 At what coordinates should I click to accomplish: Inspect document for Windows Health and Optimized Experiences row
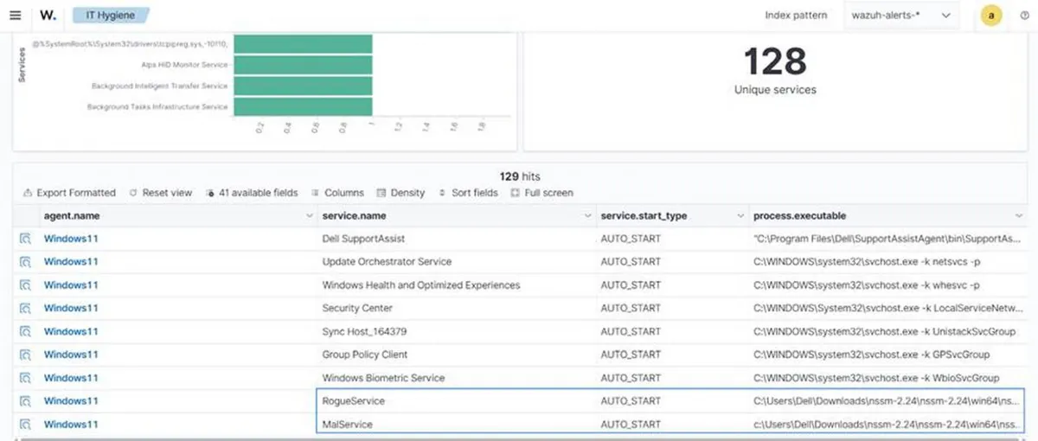(25, 285)
